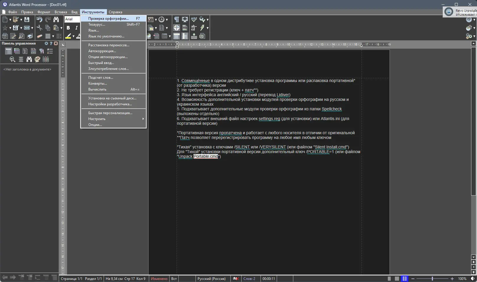
Task: Click the scissors Cut icon
Action: (x=39, y=28)
